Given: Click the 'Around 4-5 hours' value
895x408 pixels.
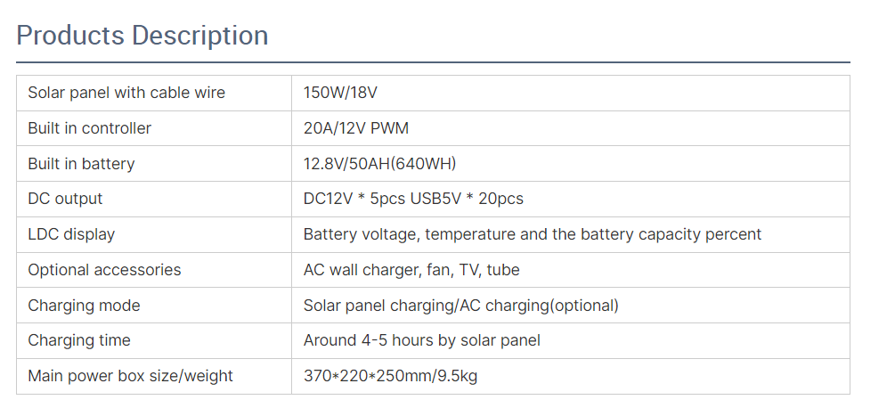Looking at the screenshot, I should tap(421, 340).
